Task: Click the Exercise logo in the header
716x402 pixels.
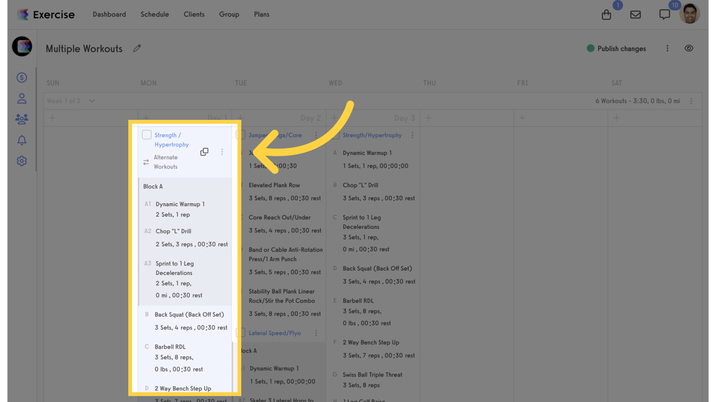Action: click(46, 15)
